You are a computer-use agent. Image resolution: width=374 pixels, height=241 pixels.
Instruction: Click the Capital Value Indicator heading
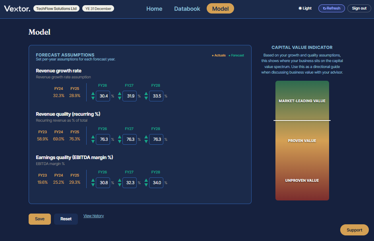coord(302,47)
